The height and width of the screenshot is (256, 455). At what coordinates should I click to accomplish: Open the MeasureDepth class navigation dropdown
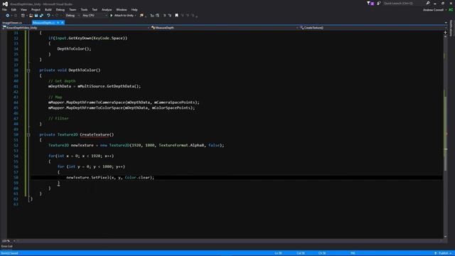point(224,28)
